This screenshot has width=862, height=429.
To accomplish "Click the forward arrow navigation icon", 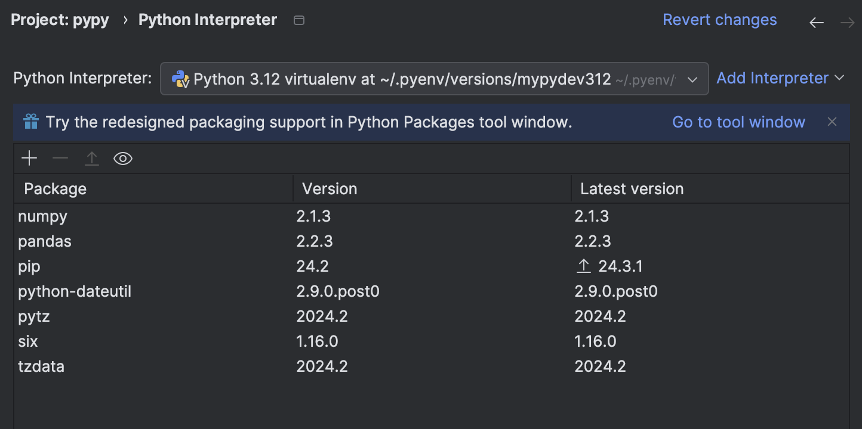I will pyautogui.click(x=847, y=23).
